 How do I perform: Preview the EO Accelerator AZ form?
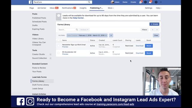pyautogui.click(x=65, y=54)
